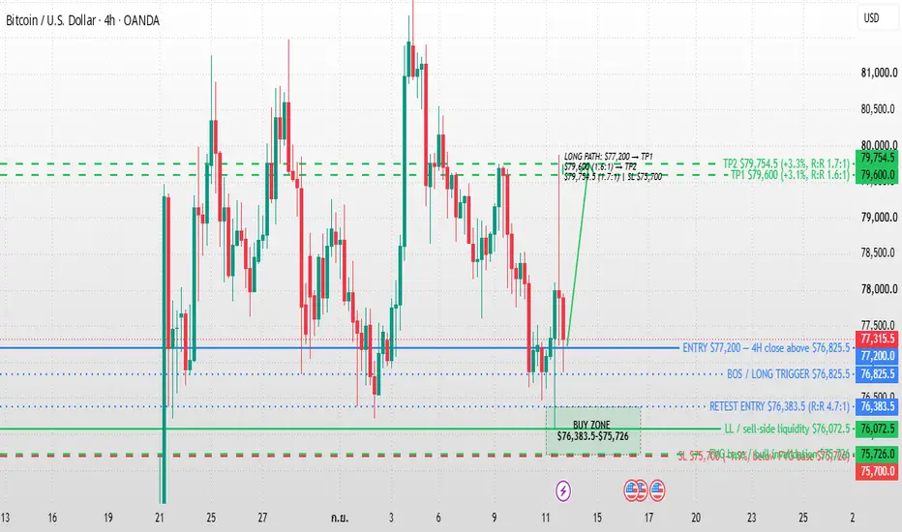
Task: Click the 81,000.0 mark on price axis
Action: point(879,74)
